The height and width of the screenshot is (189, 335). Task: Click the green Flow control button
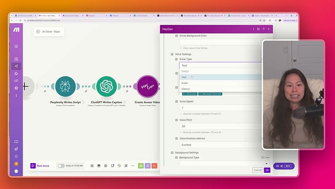(x=141, y=165)
